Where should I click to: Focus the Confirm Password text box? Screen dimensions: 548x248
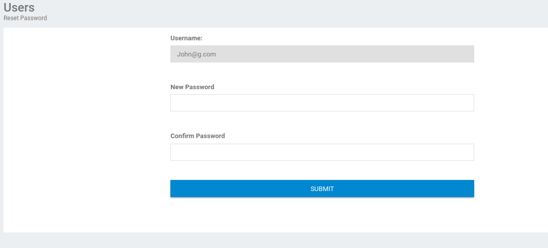pyautogui.click(x=322, y=152)
